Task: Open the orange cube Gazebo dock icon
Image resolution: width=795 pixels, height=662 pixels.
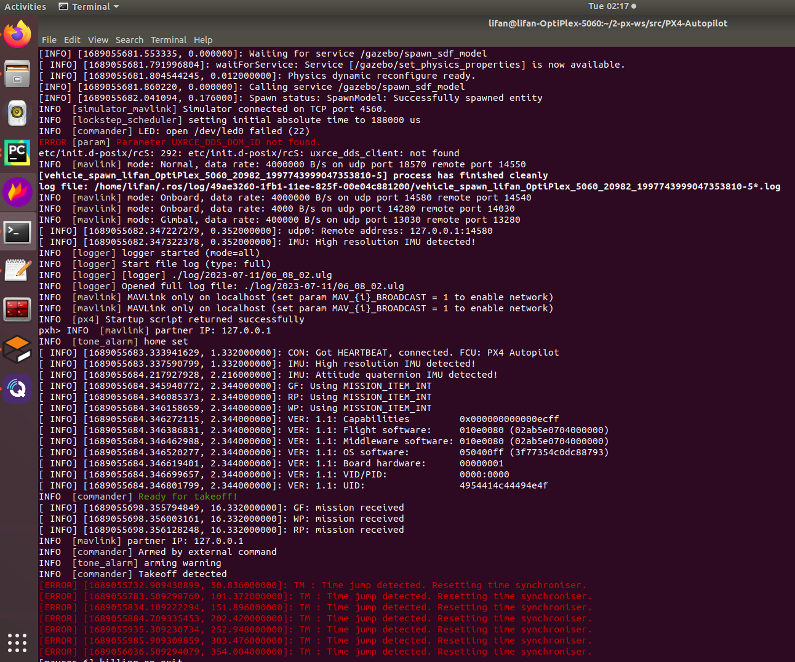Action: pyautogui.click(x=17, y=349)
